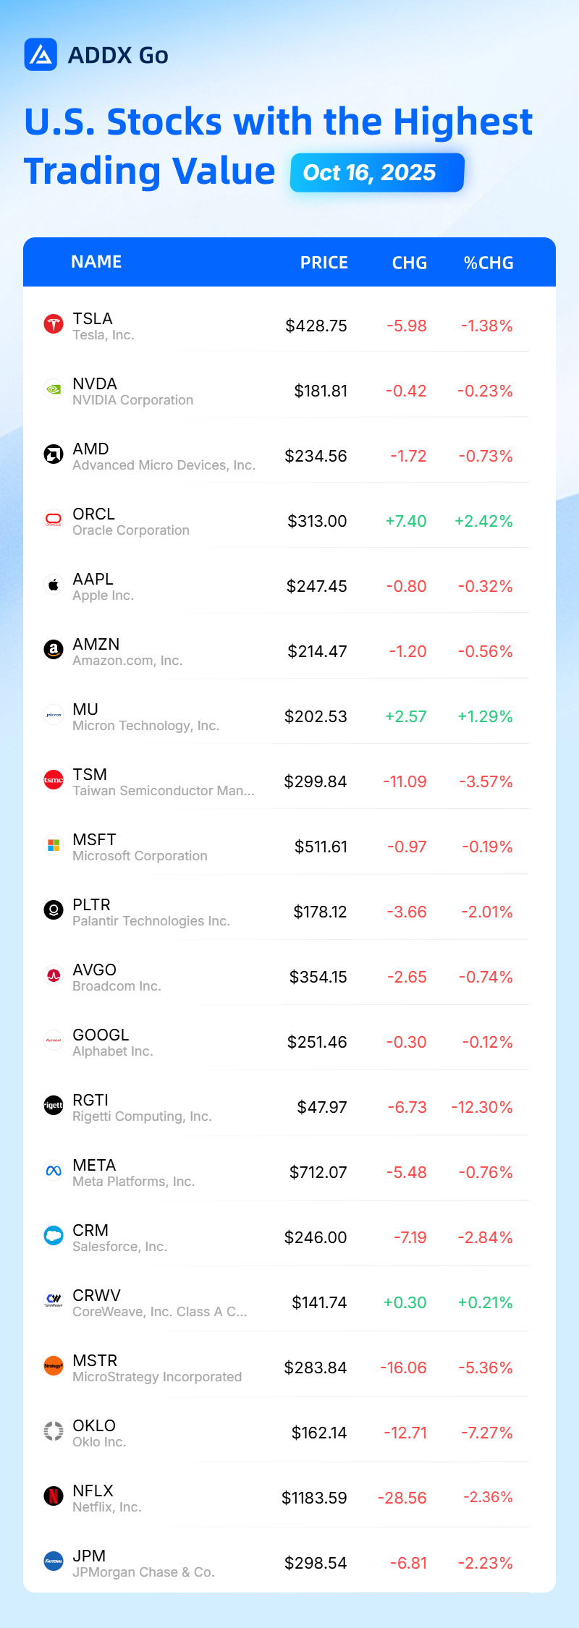This screenshot has width=579, height=1628.
Task: Click the Tesla logo icon
Action: tap(54, 324)
